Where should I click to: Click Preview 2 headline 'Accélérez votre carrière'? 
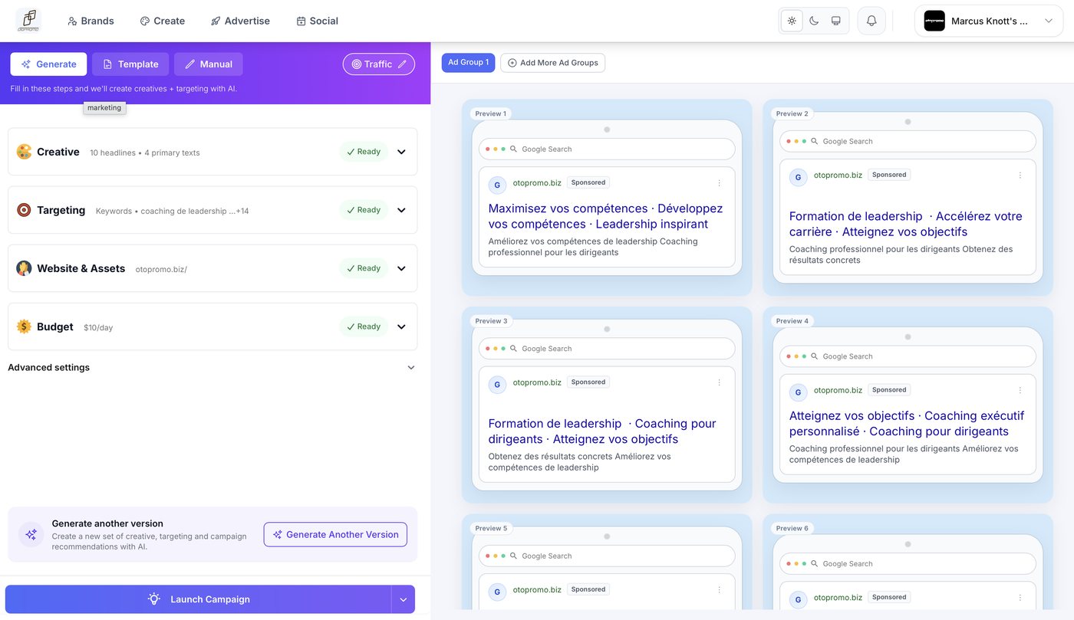905,224
